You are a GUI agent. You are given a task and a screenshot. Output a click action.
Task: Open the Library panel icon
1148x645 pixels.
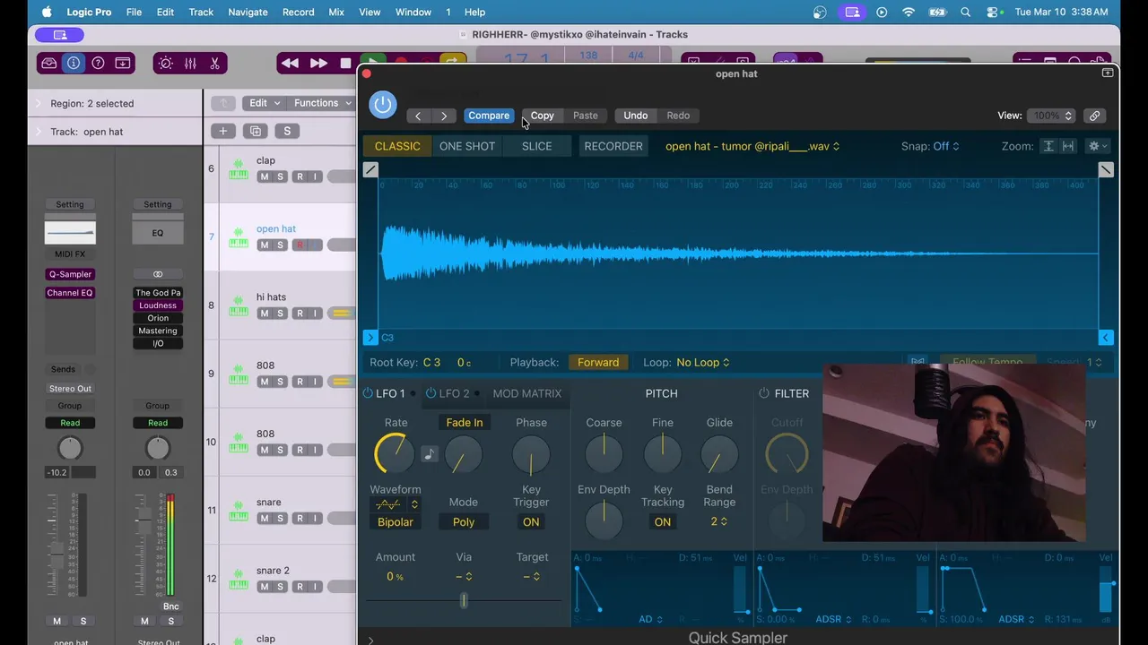[49, 64]
